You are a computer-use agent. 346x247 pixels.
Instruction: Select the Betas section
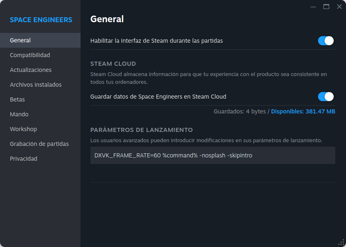click(x=40, y=99)
